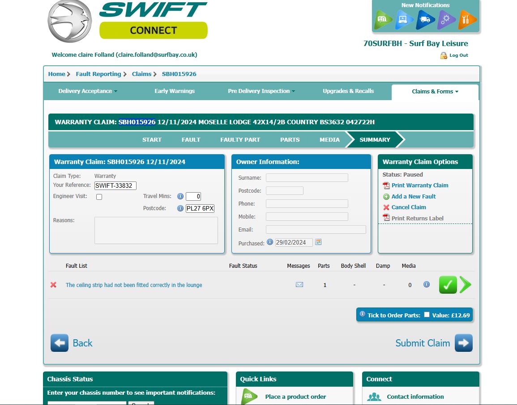517x405 pixels.
Task: Click the orange tools notification icon
Action: 467,20
